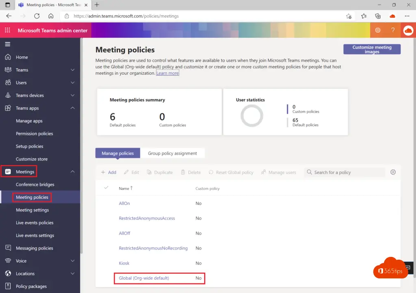Reload the page in browser

[x=37, y=16]
